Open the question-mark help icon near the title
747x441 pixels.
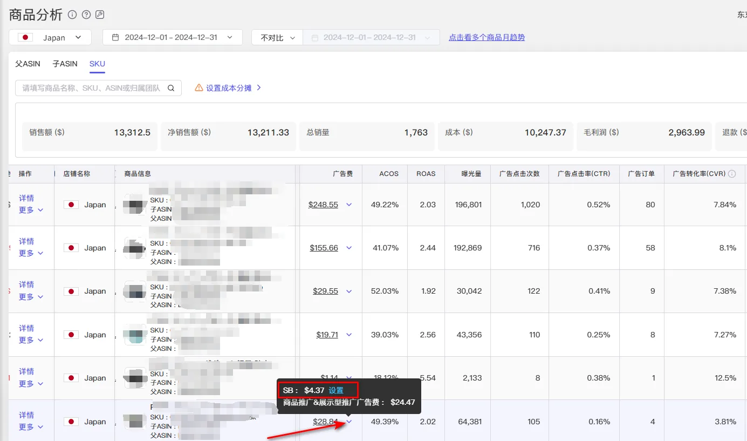click(86, 15)
